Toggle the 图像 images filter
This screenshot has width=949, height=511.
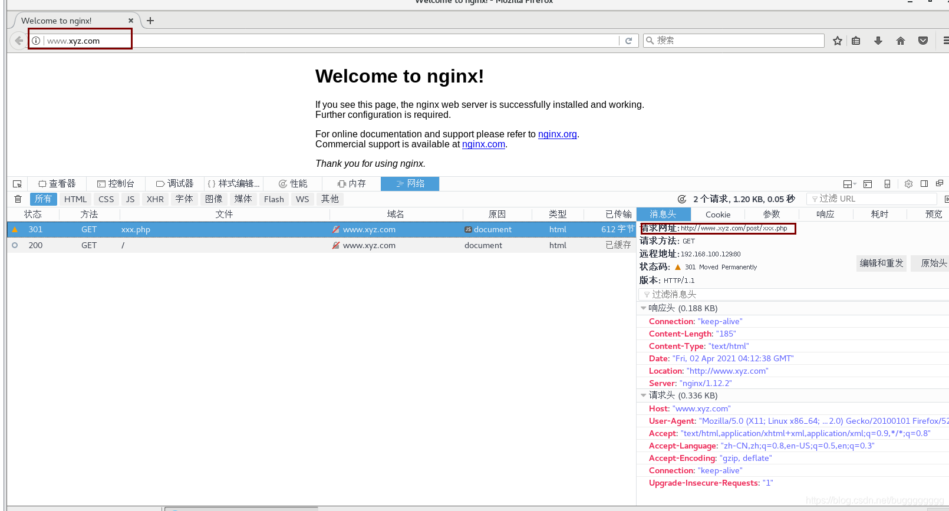pyautogui.click(x=213, y=199)
